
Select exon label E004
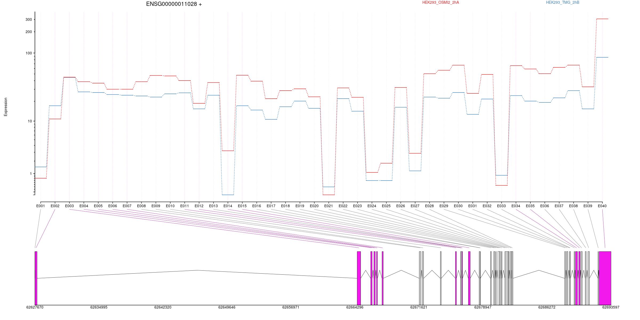click(84, 206)
